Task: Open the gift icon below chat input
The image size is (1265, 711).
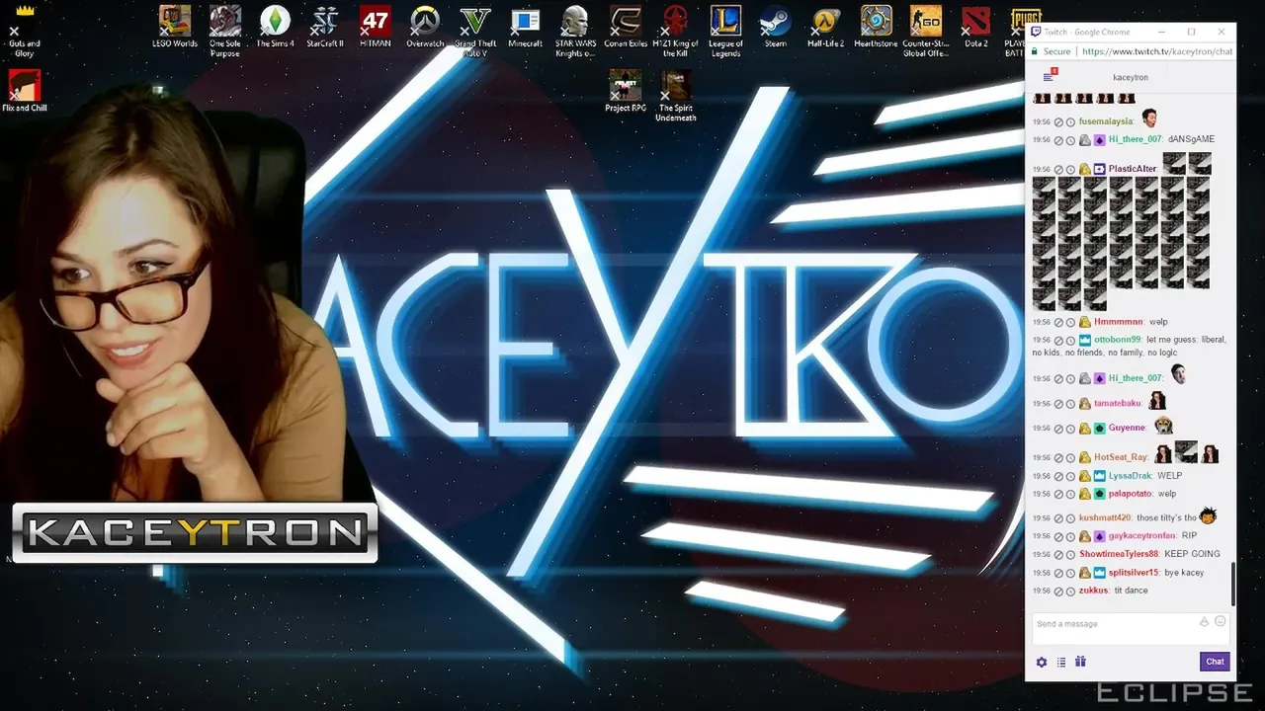Action: [1080, 662]
